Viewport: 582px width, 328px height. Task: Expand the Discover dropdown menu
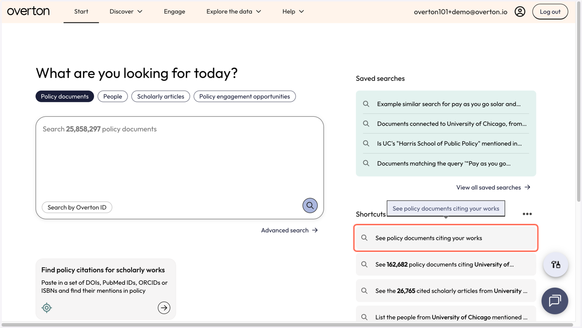(126, 12)
